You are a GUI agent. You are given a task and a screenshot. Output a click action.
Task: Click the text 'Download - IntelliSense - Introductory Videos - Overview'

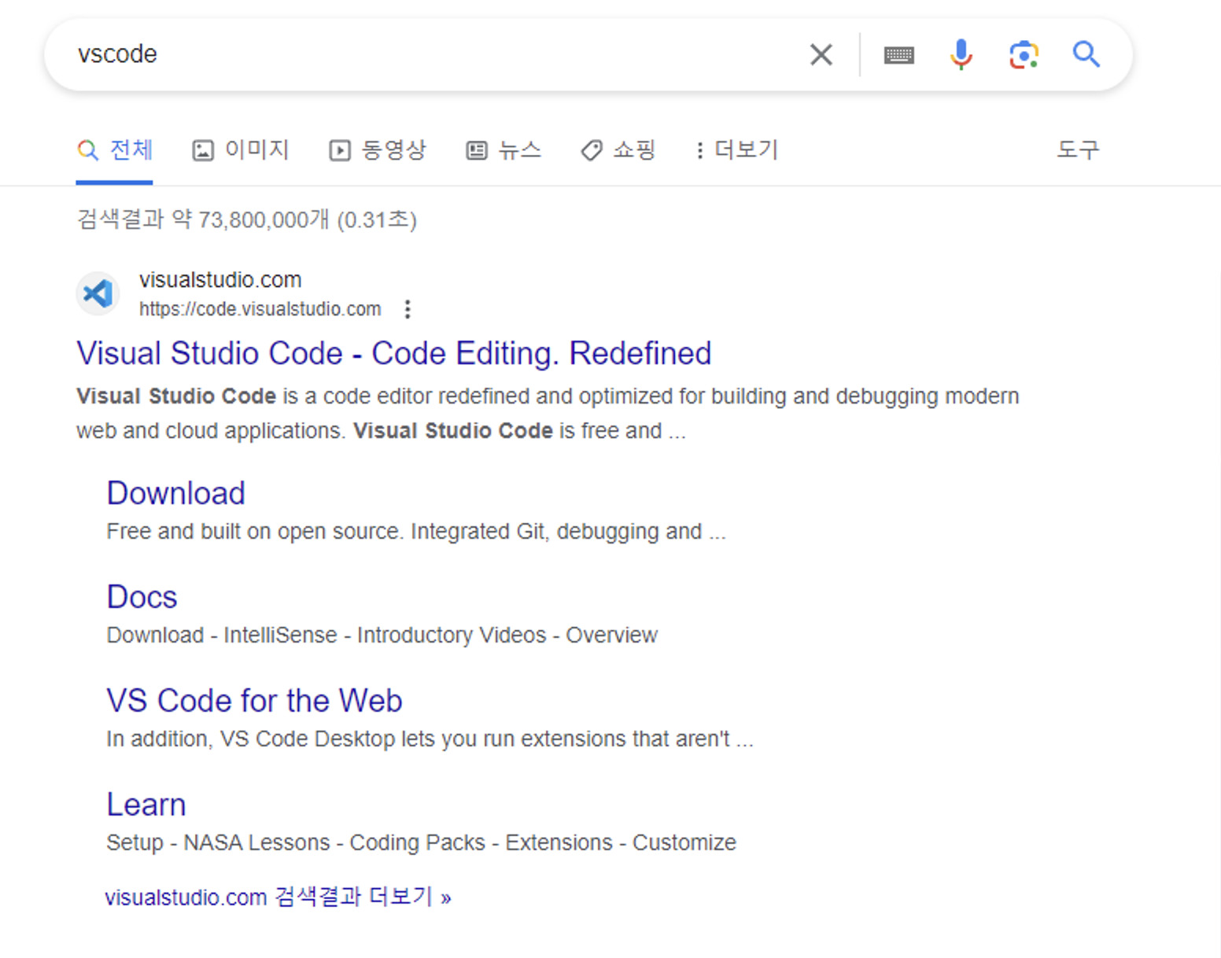382,635
